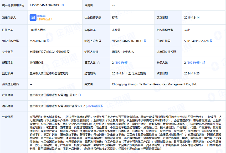Click the blue 周 avatar thumbnail
Image resolution: width=226 pixels, height=153 pixels.
pos(33,18)
